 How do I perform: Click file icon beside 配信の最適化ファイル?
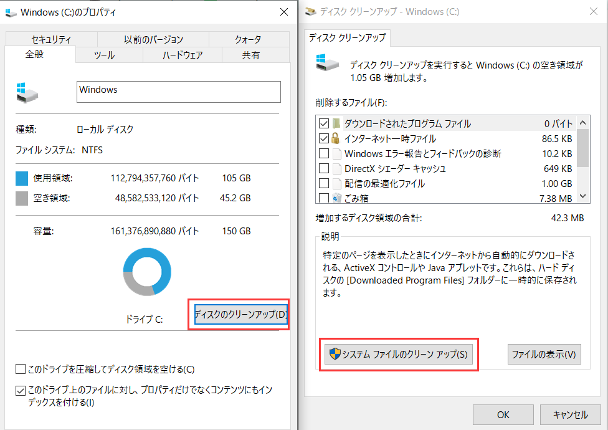point(336,183)
